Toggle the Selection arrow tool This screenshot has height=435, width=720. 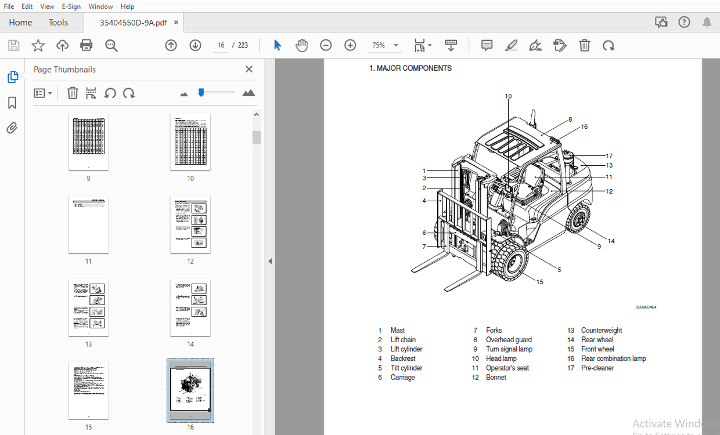[277, 45]
